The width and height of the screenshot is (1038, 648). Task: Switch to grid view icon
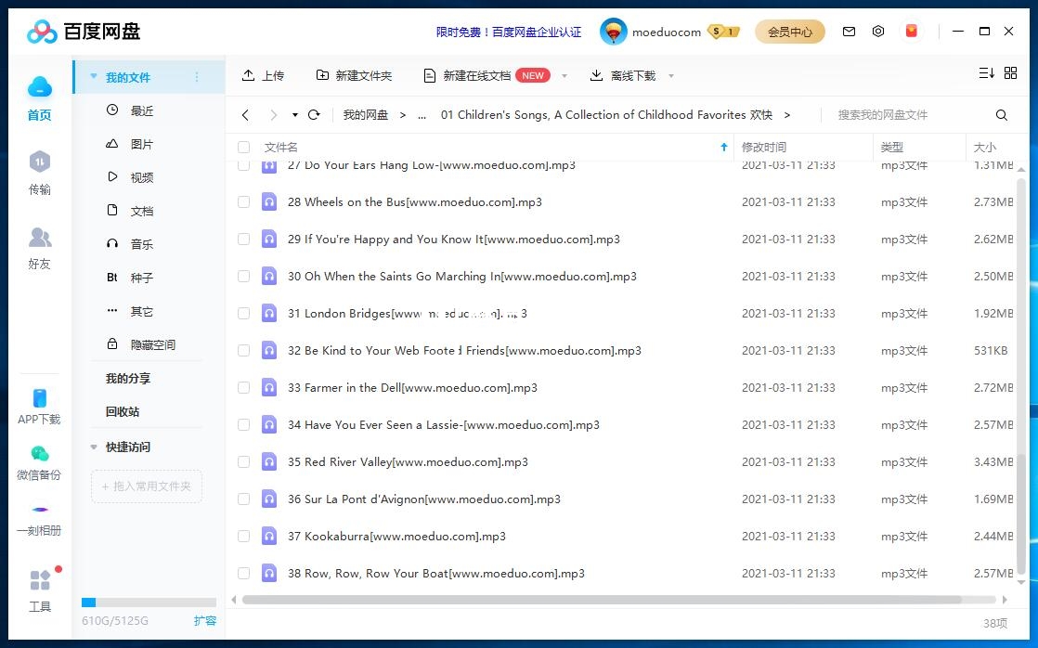pos(1010,74)
